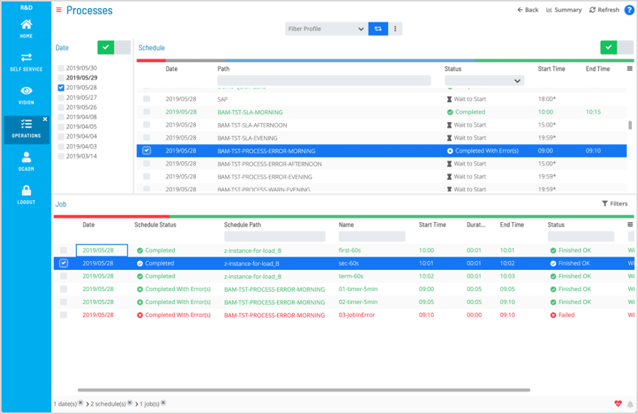Open the Filter Profile dropdown
The width and height of the screenshot is (638, 414).
tap(327, 28)
